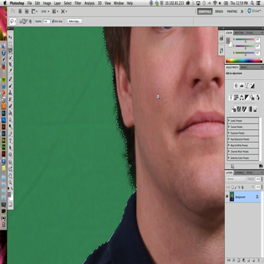
Task: Open the Filter menu
Action: 78,3
